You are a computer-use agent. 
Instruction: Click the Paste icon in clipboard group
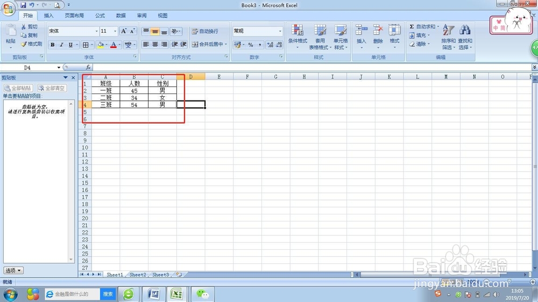(11, 30)
